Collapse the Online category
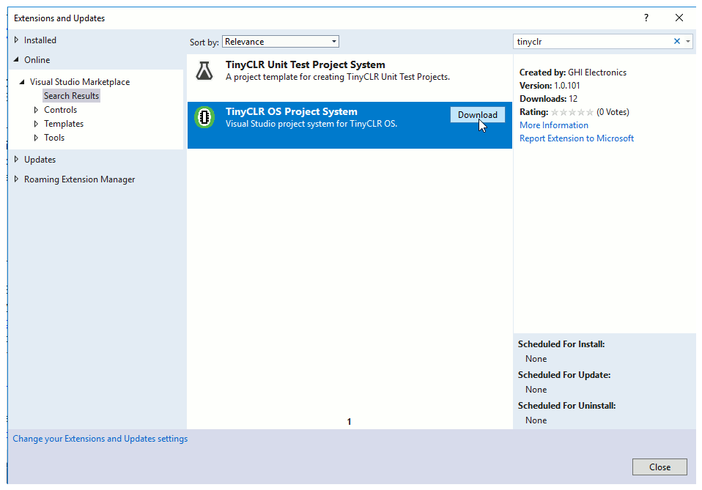The width and height of the screenshot is (702, 490). point(17,59)
